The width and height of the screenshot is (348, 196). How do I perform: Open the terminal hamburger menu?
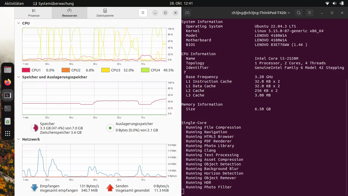tap(309, 13)
